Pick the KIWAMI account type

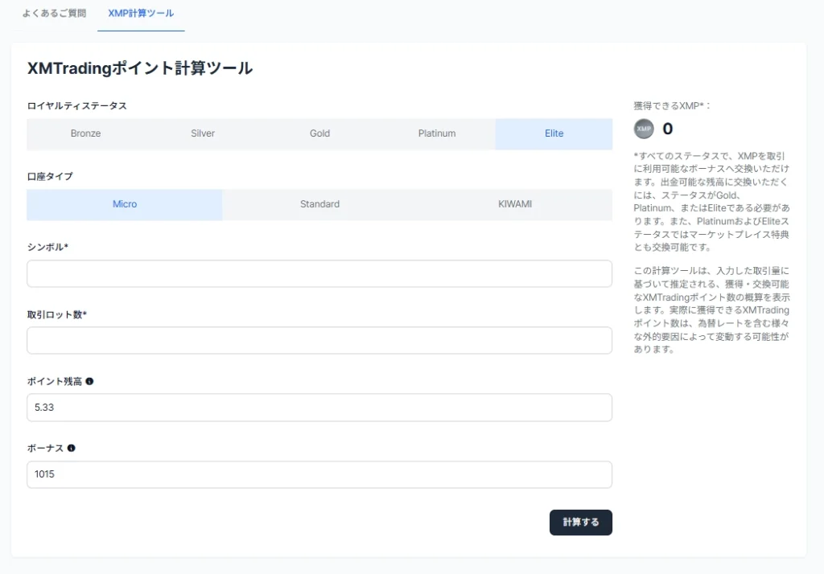[x=515, y=204]
